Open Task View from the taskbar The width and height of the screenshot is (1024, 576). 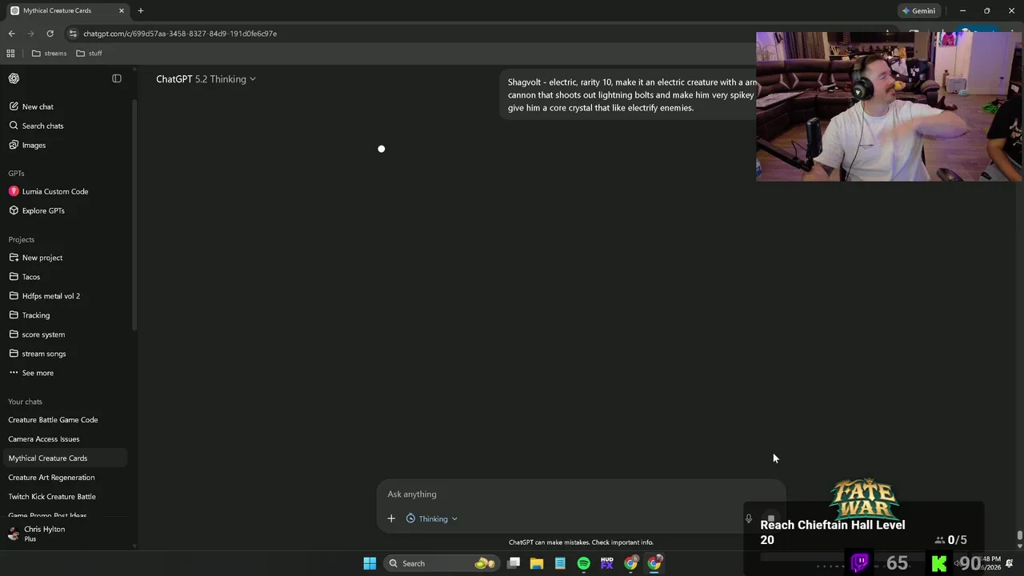click(x=514, y=563)
